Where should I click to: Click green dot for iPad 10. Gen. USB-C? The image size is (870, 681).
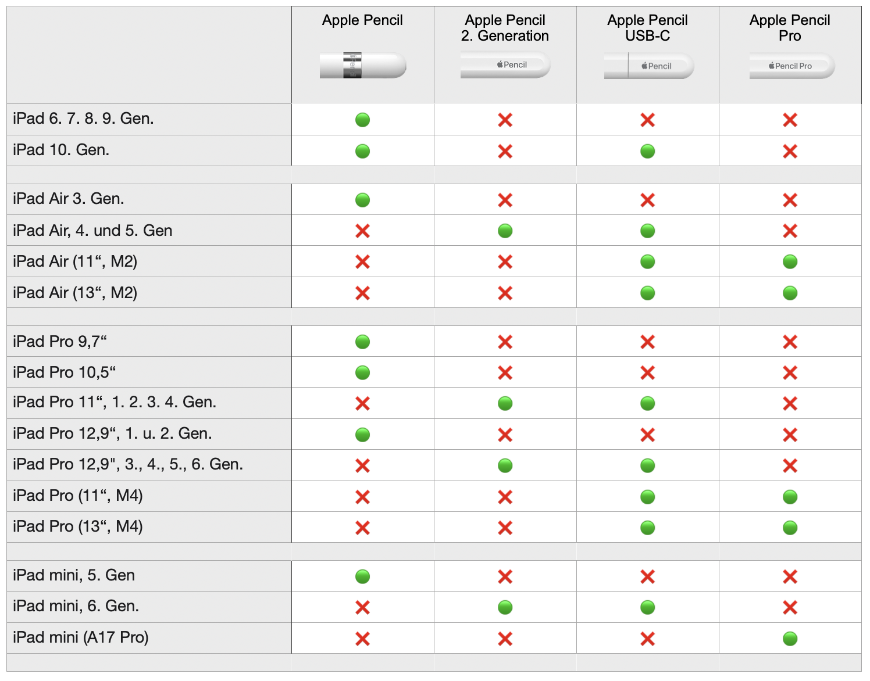click(647, 151)
